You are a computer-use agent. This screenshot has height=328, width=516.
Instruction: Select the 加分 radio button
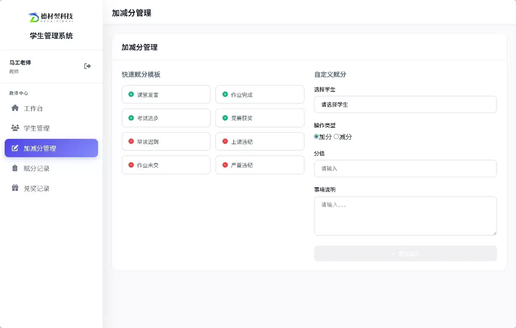[x=316, y=136]
